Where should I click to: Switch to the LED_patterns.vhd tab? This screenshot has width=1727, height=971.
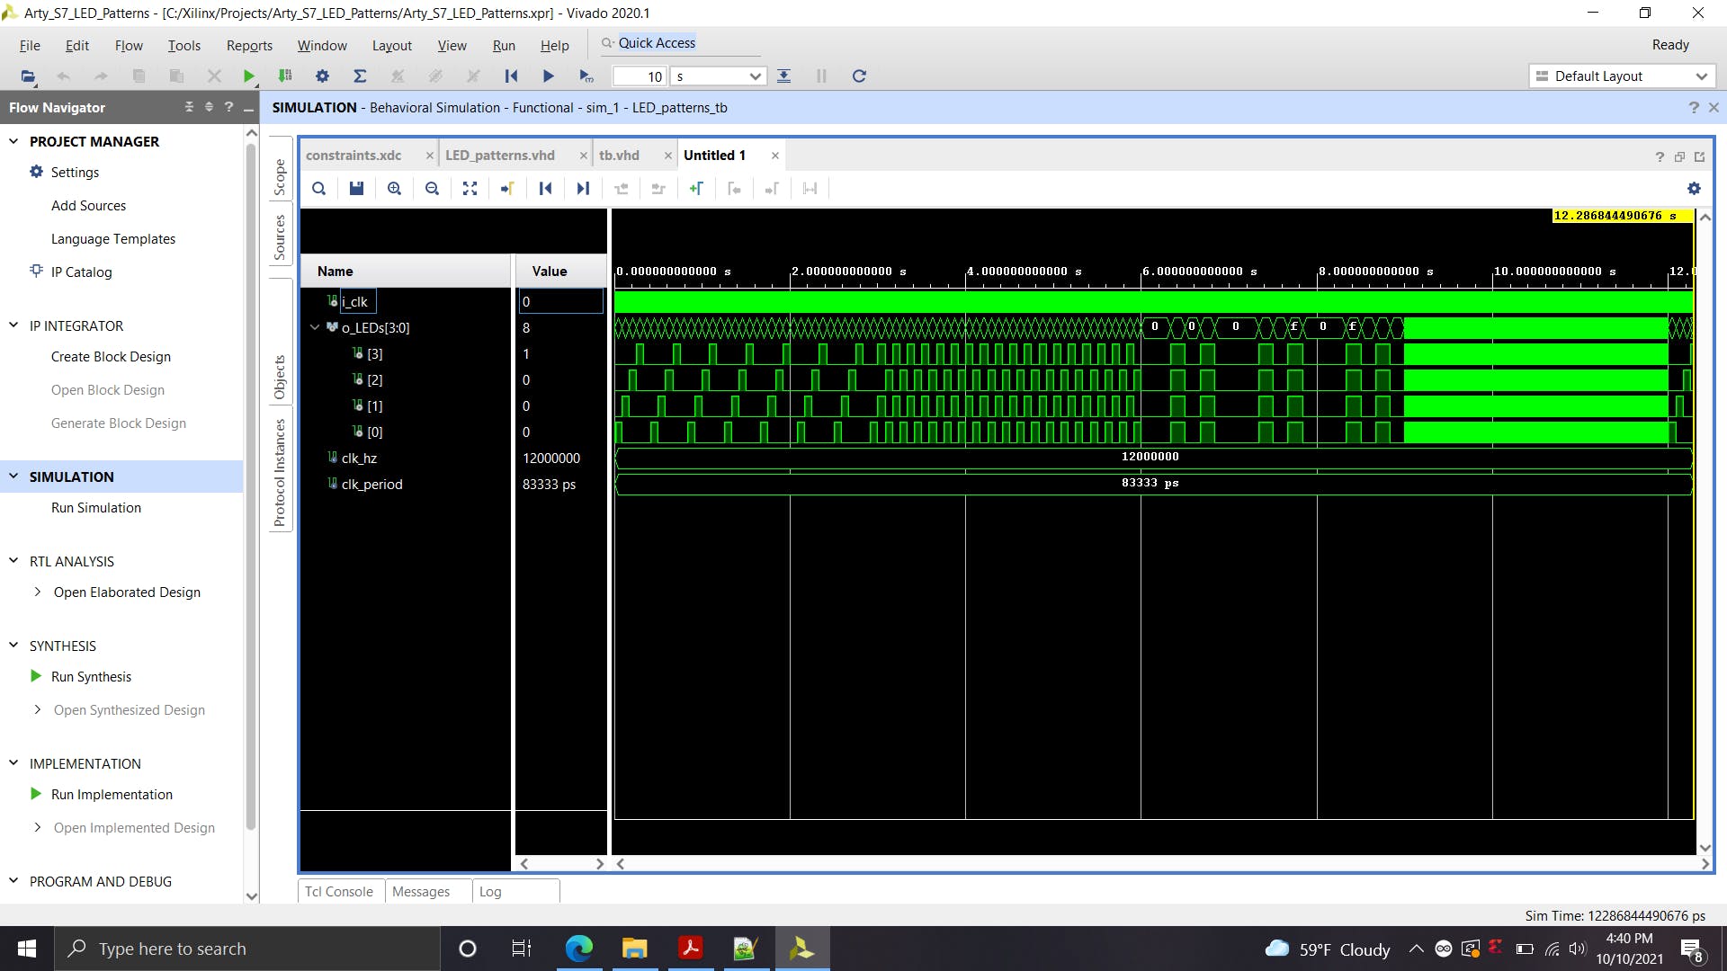coord(500,155)
